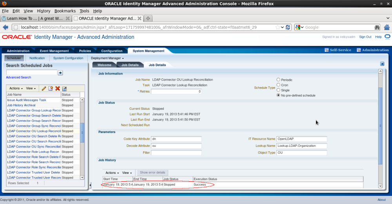
Task: Click the create new job icon
Action: point(51,88)
